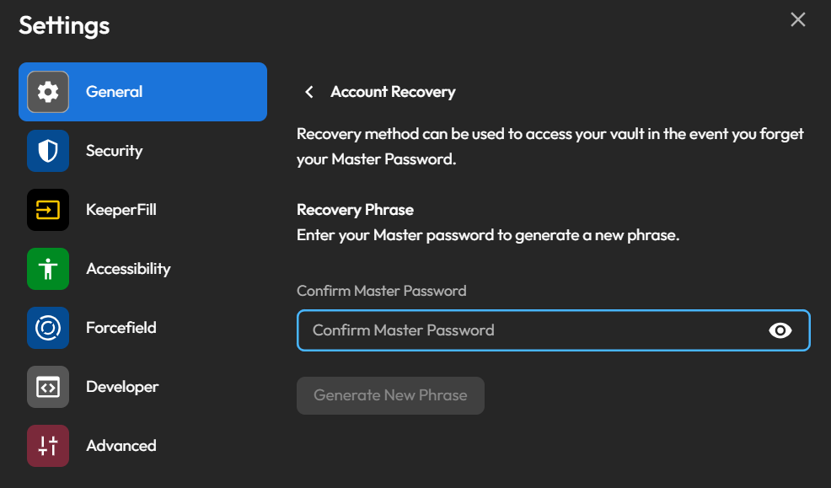This screenshot has height=488, width=831.
Task: Select the Accessibility settings tab
Action: [142, 269]
